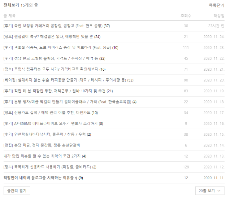
Task: Open 분당 정통 춘천닭갈비 post
Action: (x=42, y=145)
